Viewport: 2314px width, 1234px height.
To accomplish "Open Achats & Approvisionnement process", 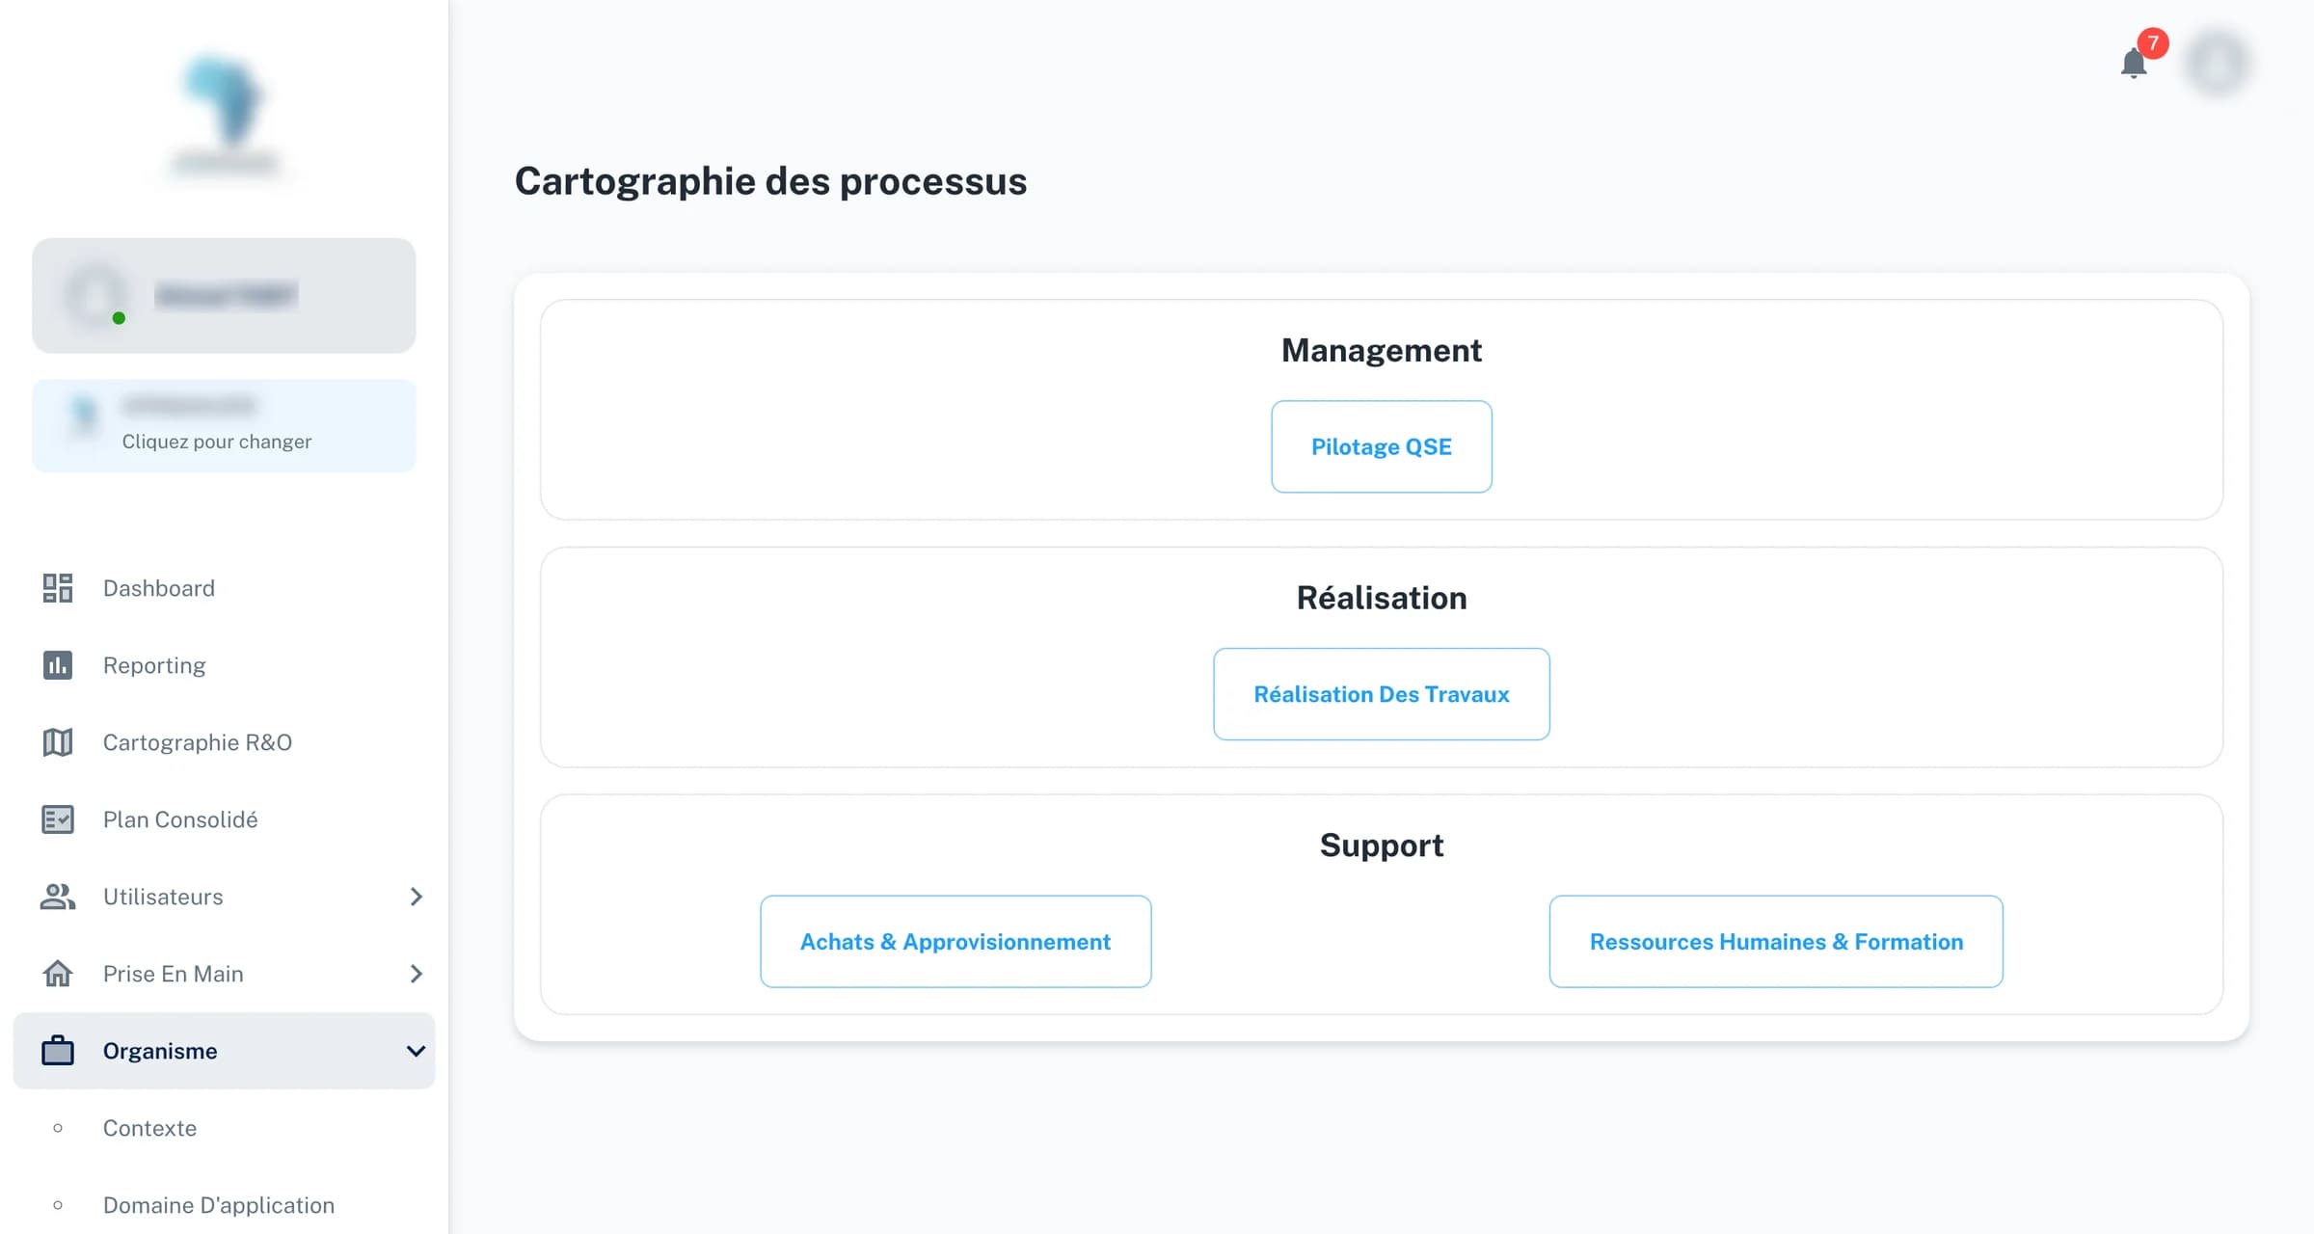I will click(955, 942).
